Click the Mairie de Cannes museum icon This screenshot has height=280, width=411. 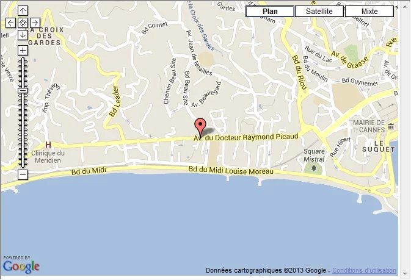(391, 126)
